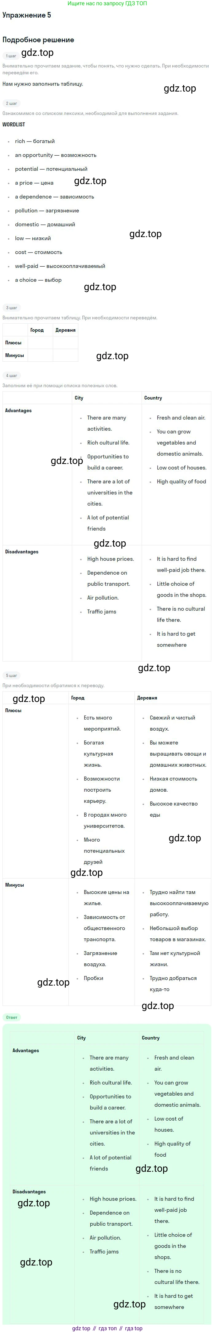215x1333 pixels.
Task: Click 'Country' column header in answer table
Action: (150, 1038)
